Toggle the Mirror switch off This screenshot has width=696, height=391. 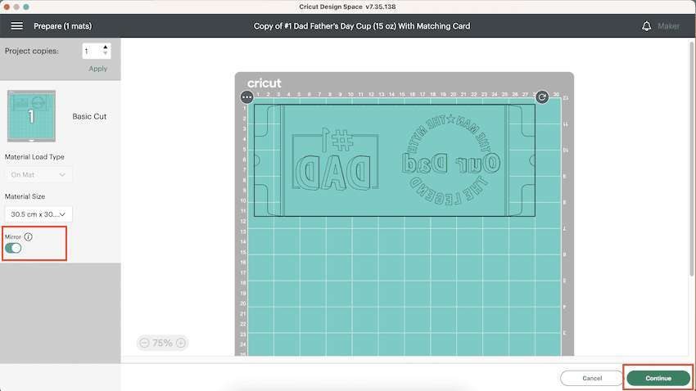click(x=13, y=248)
